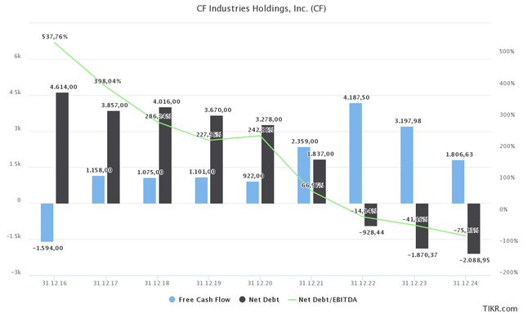The image size is (523, 314).
Task: Click the x-axis label 31.12.19
Action: (208, 283)
